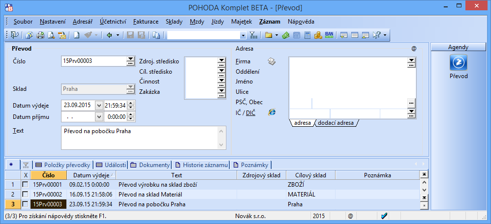491x224 pixels.
Task: Click the table scrollbar jump-to-top button
Action: pyautogui.click(x=424, y=174)
